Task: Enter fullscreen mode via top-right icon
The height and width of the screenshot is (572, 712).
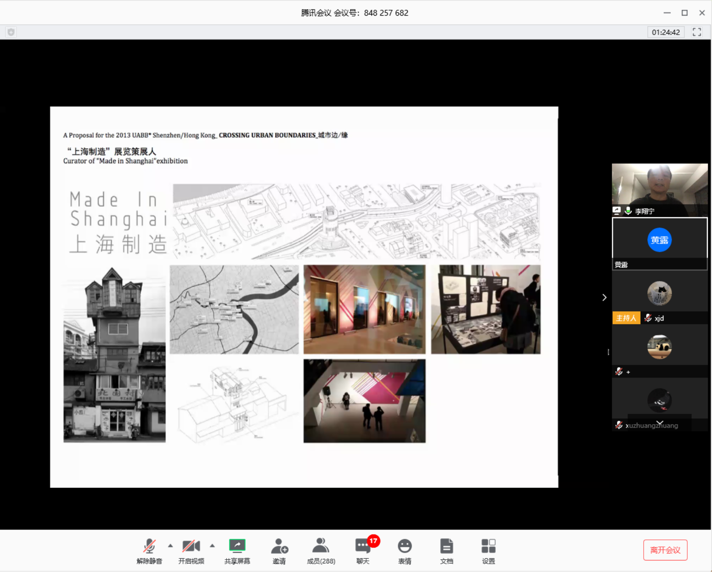Action: tap(697, 32)
